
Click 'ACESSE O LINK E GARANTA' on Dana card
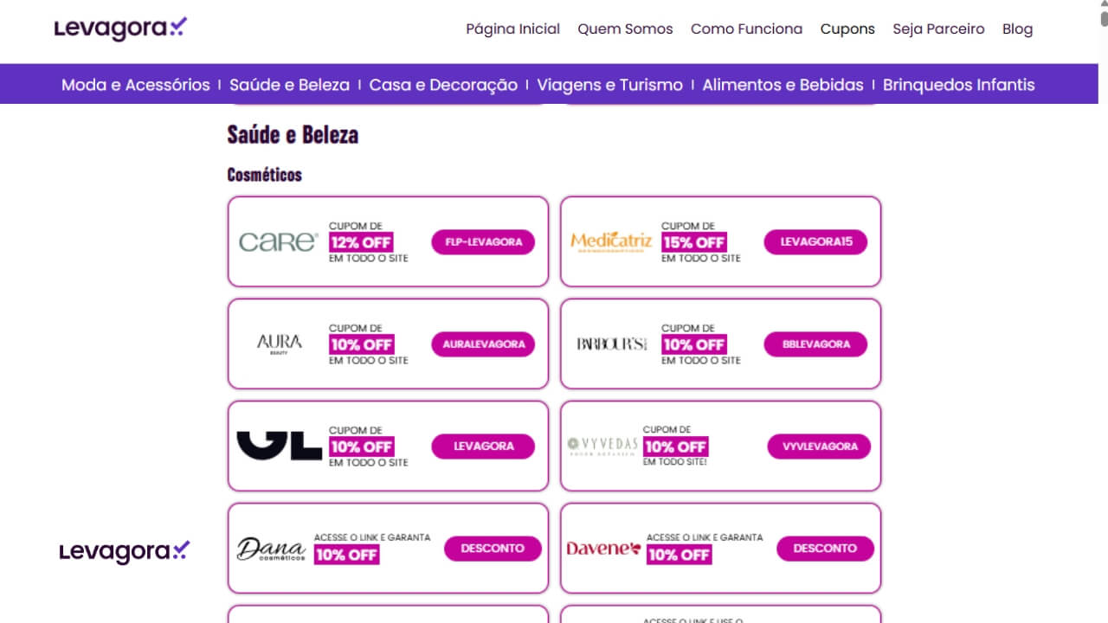tap(372, 537)
